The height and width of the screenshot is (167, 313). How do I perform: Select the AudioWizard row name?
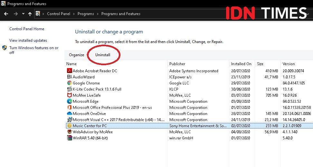click(x=84, y=77)
